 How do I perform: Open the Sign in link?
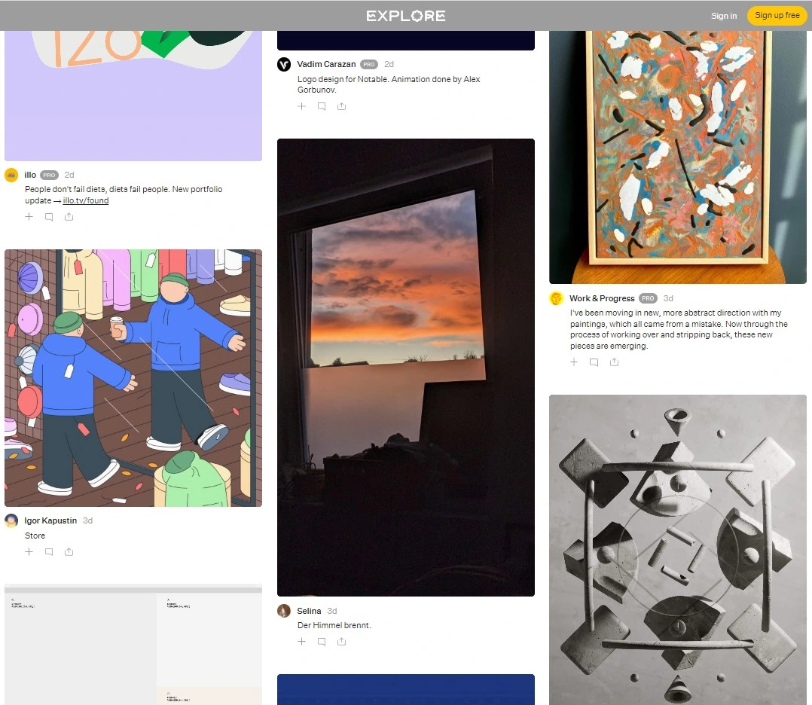click(x=723, y=16)
